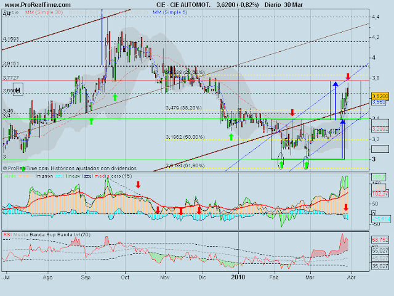Click the 4,4 tick on right price axis
Screen dimensions: 394x296
[x=376, y=17]
